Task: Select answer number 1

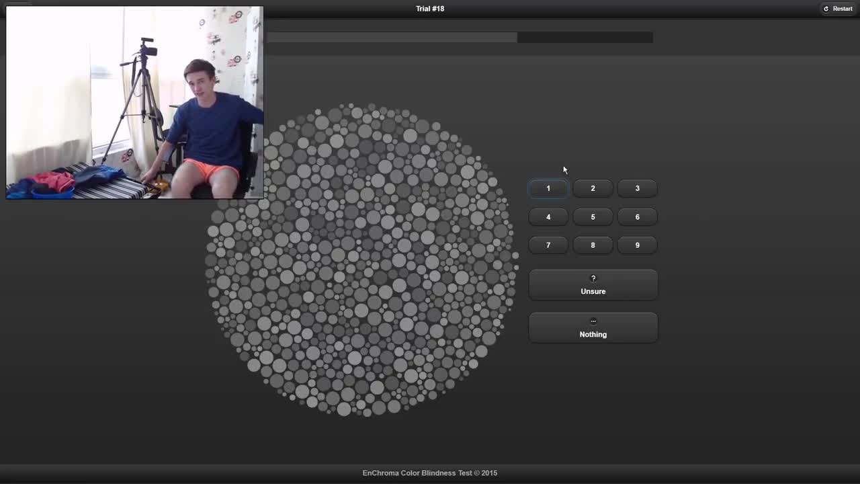Action: tap(548, 188)
